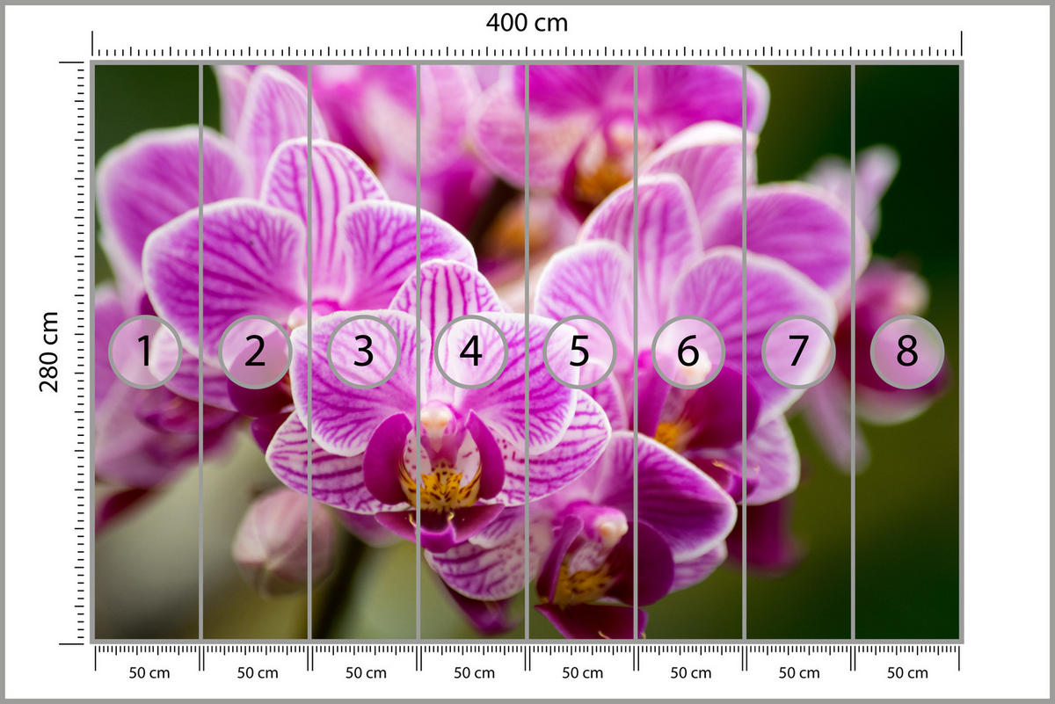Select panel marker number 5
This screenshot has height=704, width=1055.
(x=578, y=352)
